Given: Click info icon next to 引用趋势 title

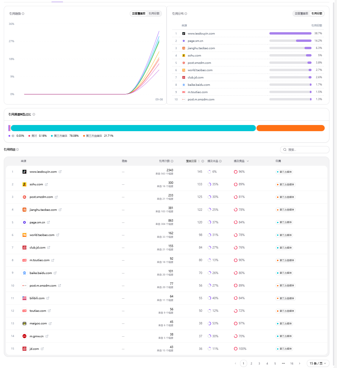Looking at the screenshot, I should coord(23,14).
